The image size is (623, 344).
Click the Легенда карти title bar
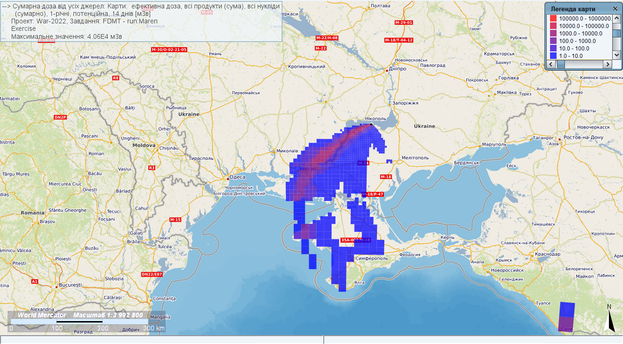(x=575, y=8)
